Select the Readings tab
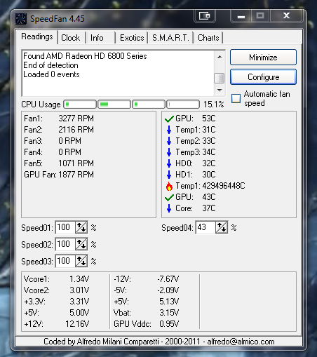 [37, 36]
